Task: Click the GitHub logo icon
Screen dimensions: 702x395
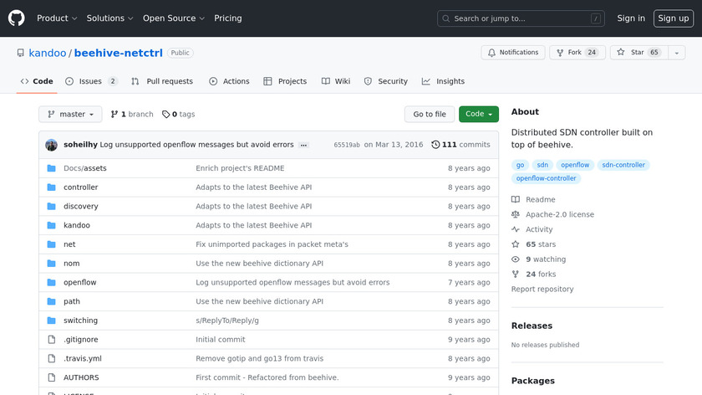Action: (17, 18)
